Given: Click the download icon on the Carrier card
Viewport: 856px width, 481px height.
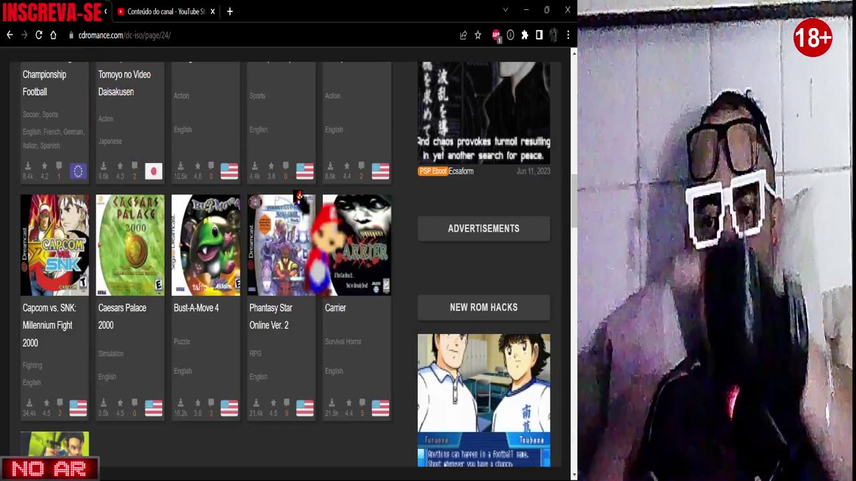Looking at the screenshot, I should [x=331, y=403].
